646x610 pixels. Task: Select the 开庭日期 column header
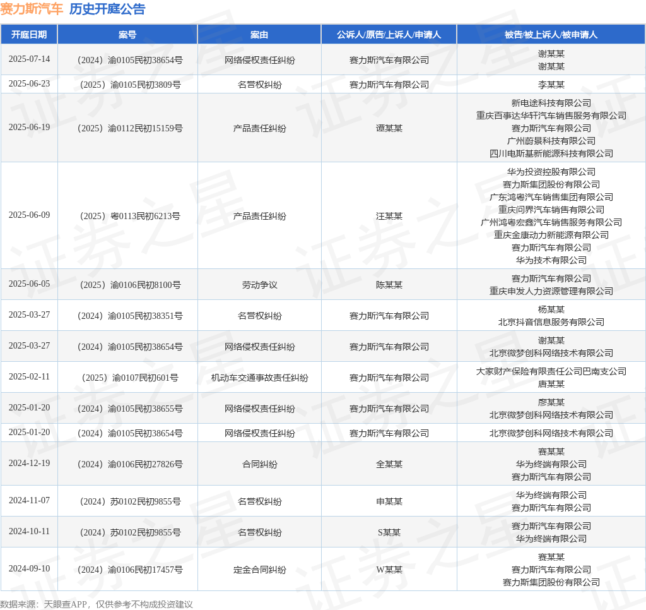pos(29,35)
